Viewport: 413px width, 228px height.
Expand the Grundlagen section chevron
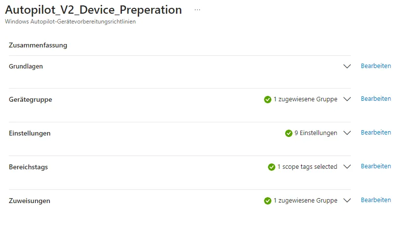tap(347, 66)
